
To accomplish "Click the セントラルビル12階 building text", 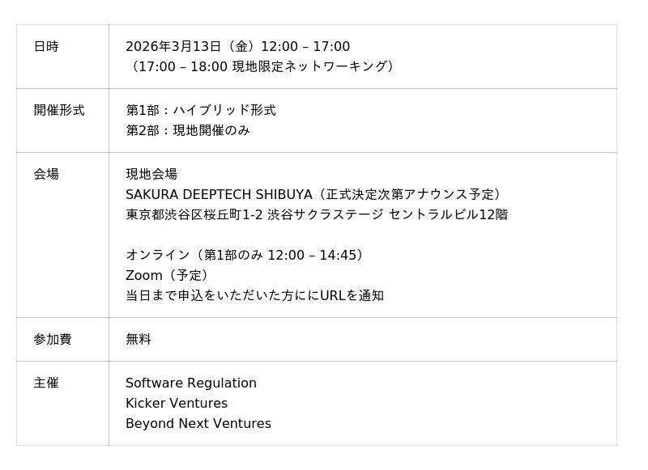I will click(x=448, y=214).
